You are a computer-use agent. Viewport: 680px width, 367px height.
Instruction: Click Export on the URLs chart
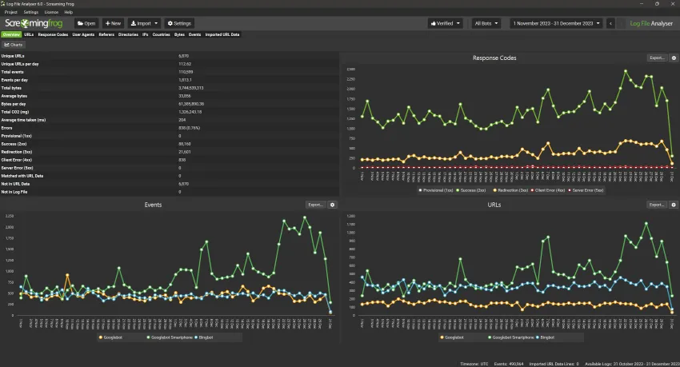656,205
